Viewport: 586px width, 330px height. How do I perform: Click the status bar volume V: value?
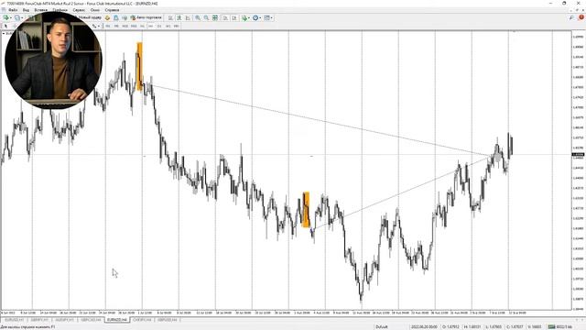tap(535, 327)
